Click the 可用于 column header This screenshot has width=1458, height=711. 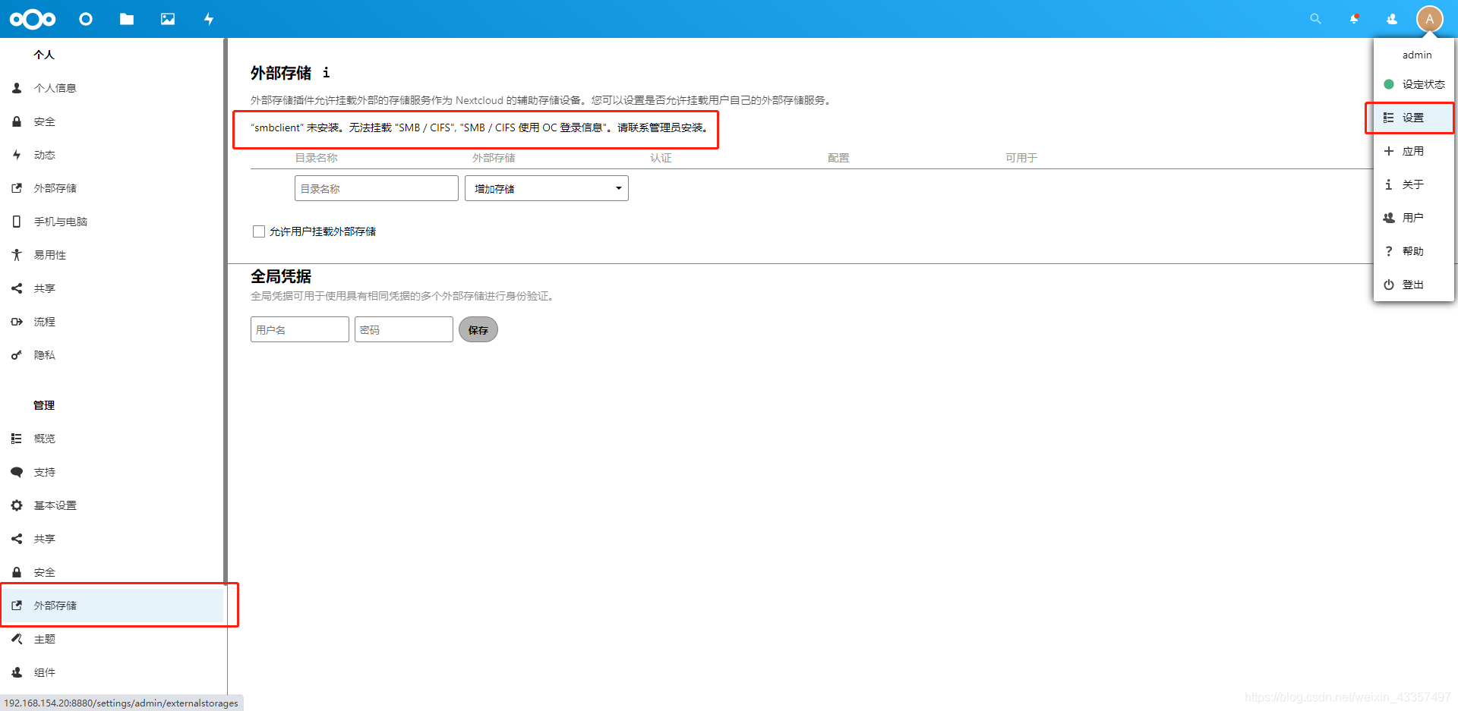(1021, 158)
